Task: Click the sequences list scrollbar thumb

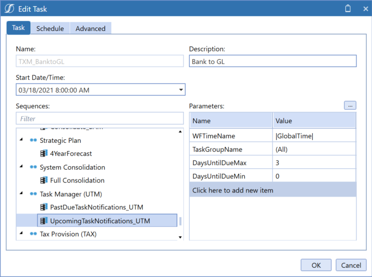Action: tap(180, 222)
